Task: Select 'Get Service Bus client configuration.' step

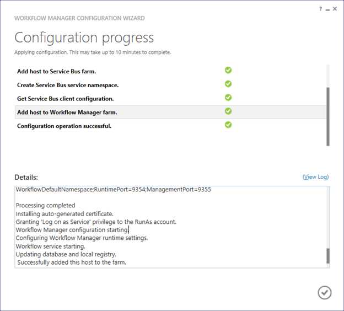Action: pos(170,99)
